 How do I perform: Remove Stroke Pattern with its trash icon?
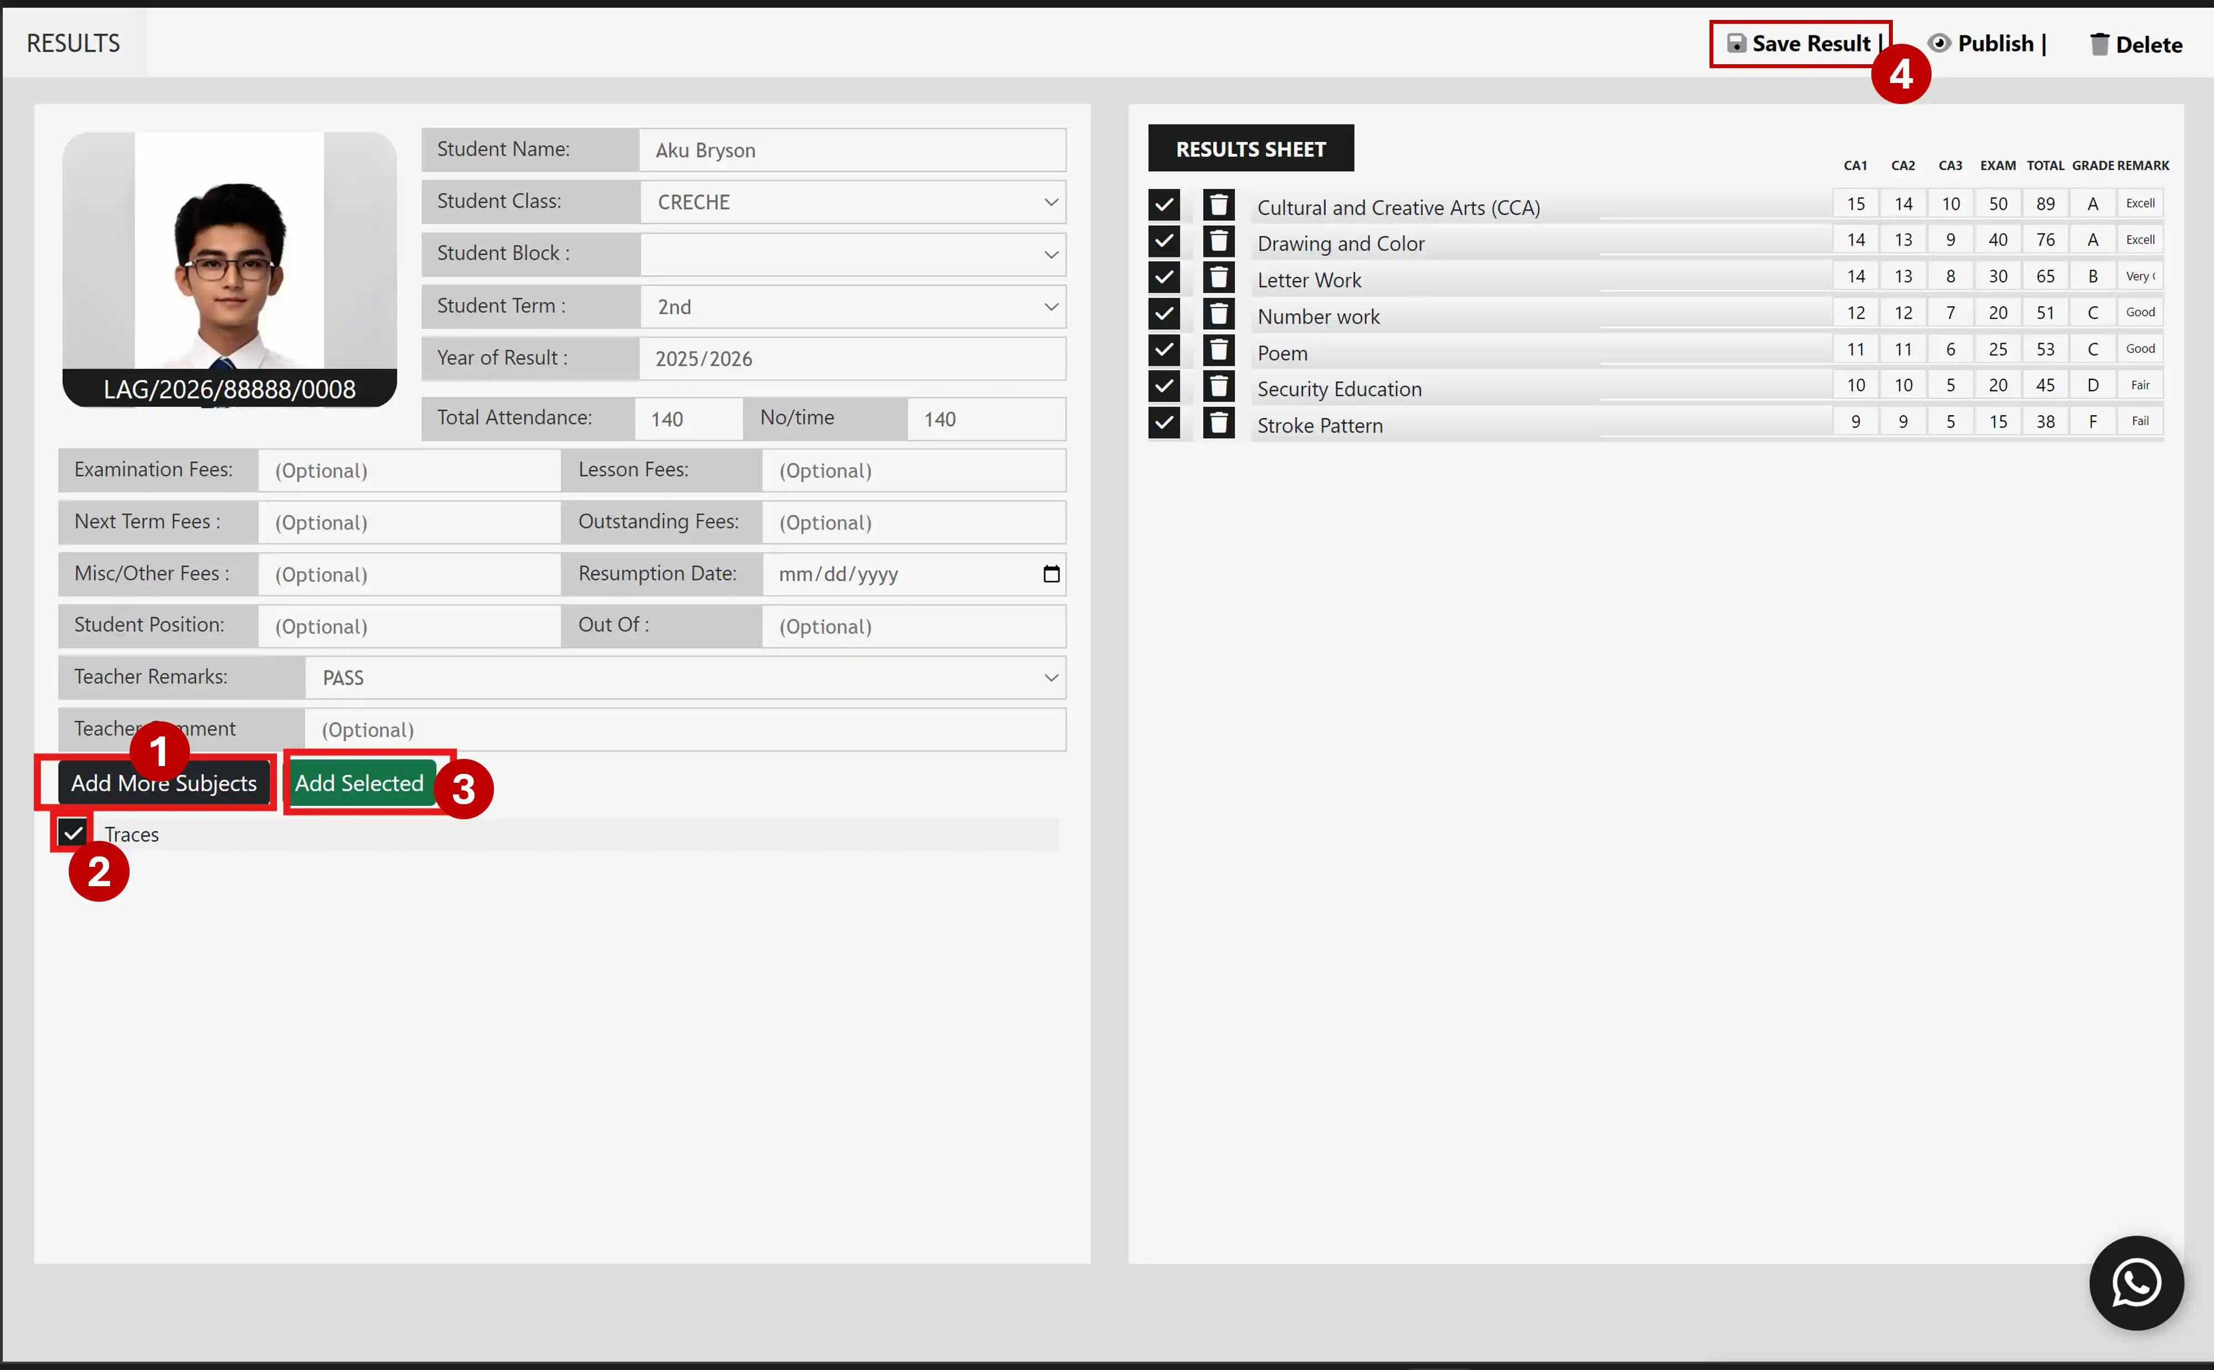pos(1219,422)
